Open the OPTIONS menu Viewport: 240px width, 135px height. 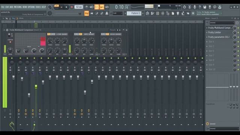[x=31, y=7]
